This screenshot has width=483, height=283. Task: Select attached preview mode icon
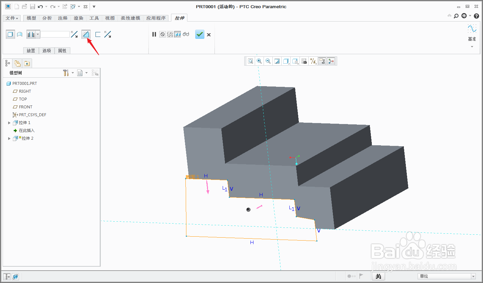(178, 34)
